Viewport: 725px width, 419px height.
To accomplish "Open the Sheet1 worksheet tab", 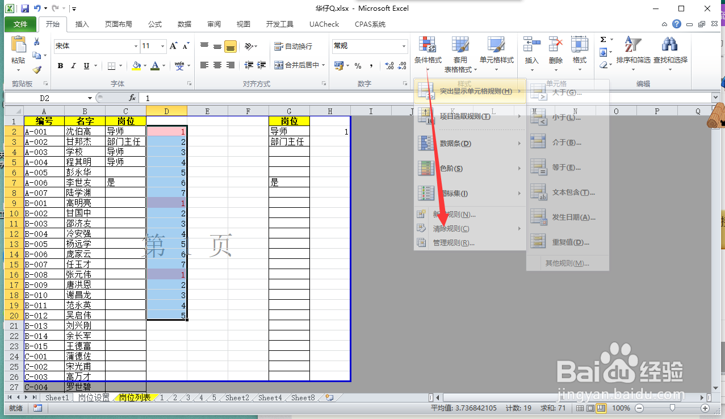I will coord(57,398).
